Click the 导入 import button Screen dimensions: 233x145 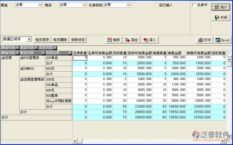[x=150, y=40]
